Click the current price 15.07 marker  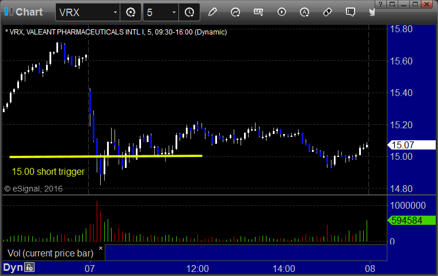coord(411,145)
